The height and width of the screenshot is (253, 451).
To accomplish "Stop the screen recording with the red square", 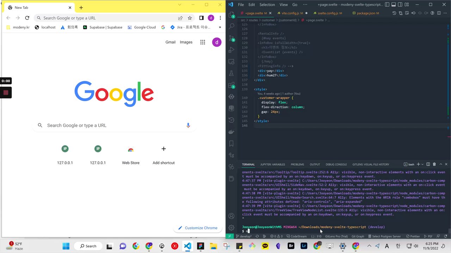I will pyautogui.click(x=6, y=93).
